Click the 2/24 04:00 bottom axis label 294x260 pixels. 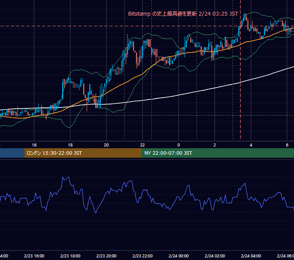coord(251,256)
